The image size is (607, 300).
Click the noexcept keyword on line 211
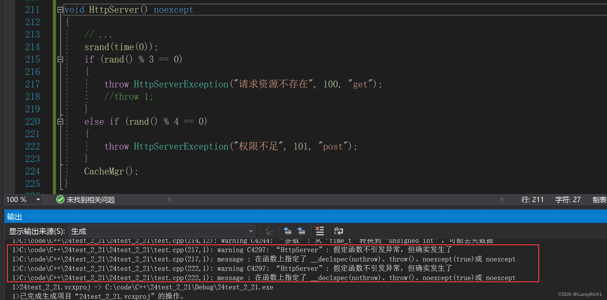pos(174,10)
